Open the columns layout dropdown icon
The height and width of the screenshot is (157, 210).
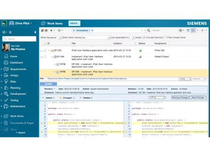181,31
